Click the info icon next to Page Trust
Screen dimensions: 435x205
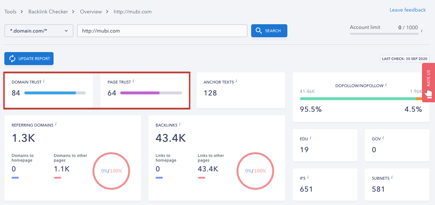point(133,81)
